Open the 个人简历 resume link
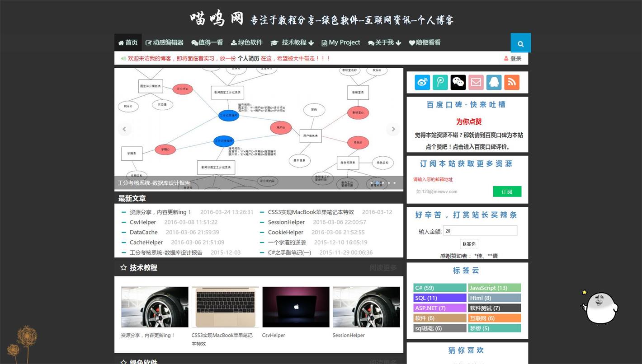 click(248, 58)
